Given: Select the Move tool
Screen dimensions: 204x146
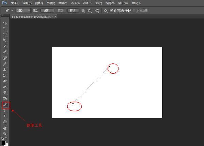Looking at the screenshot, I should coord(5,22).
